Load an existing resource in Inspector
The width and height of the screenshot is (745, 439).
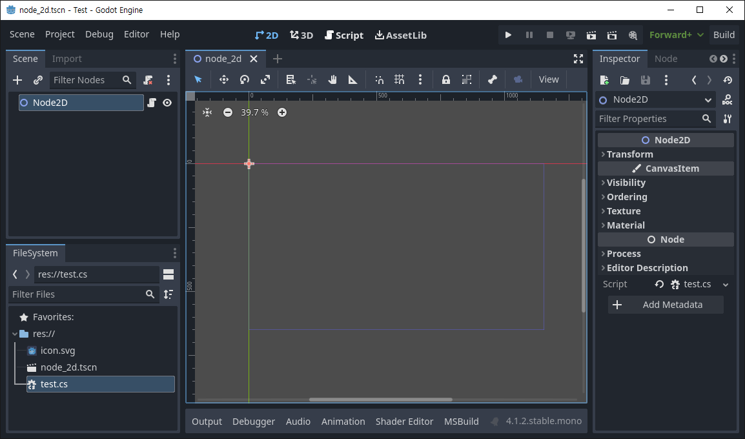click(625, 80)
